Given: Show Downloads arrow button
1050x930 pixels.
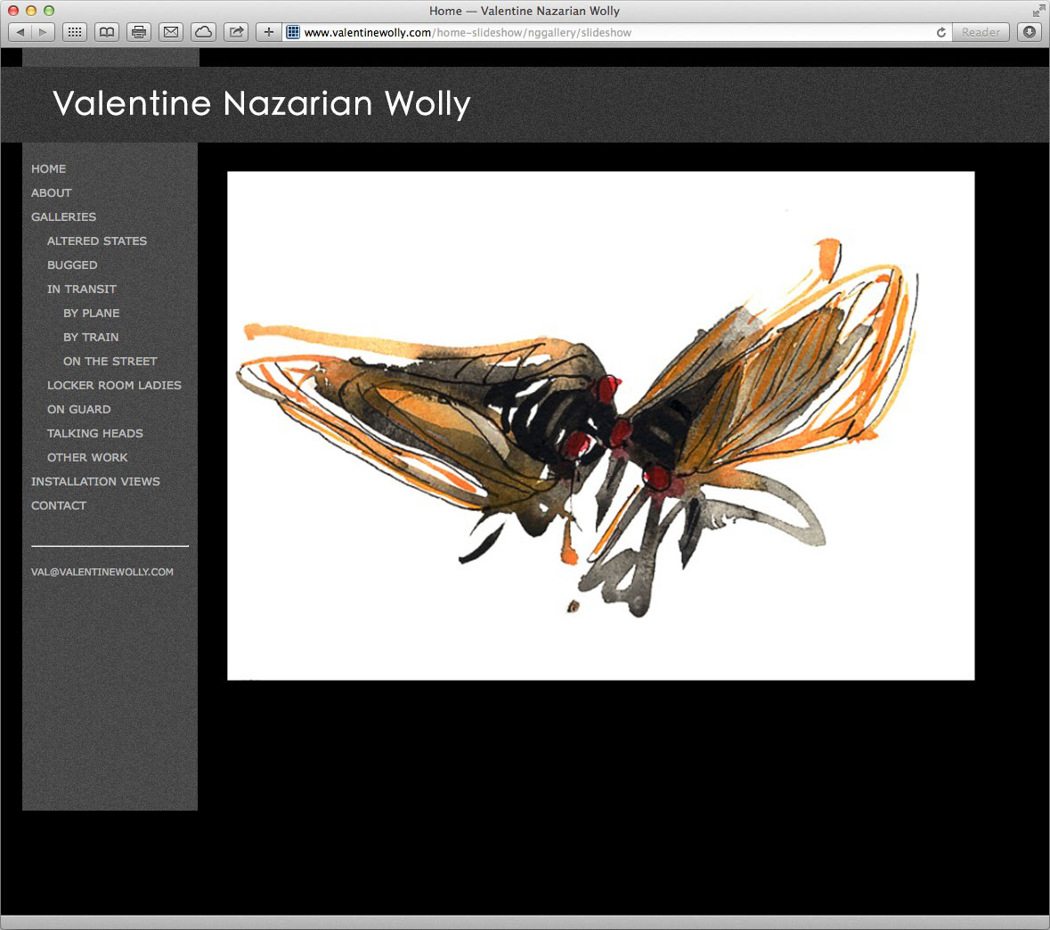Looking at the screenshot, I should (x=1030, y=32).
